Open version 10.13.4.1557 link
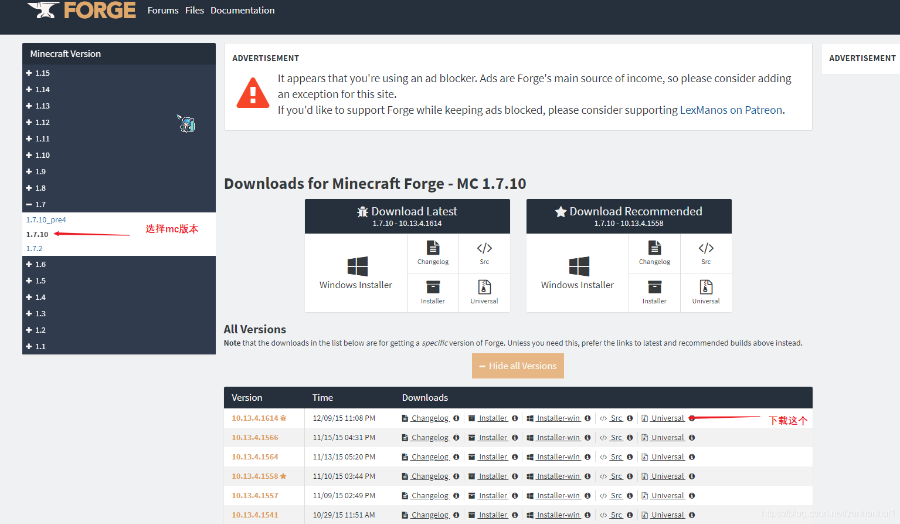 [255, 496]
